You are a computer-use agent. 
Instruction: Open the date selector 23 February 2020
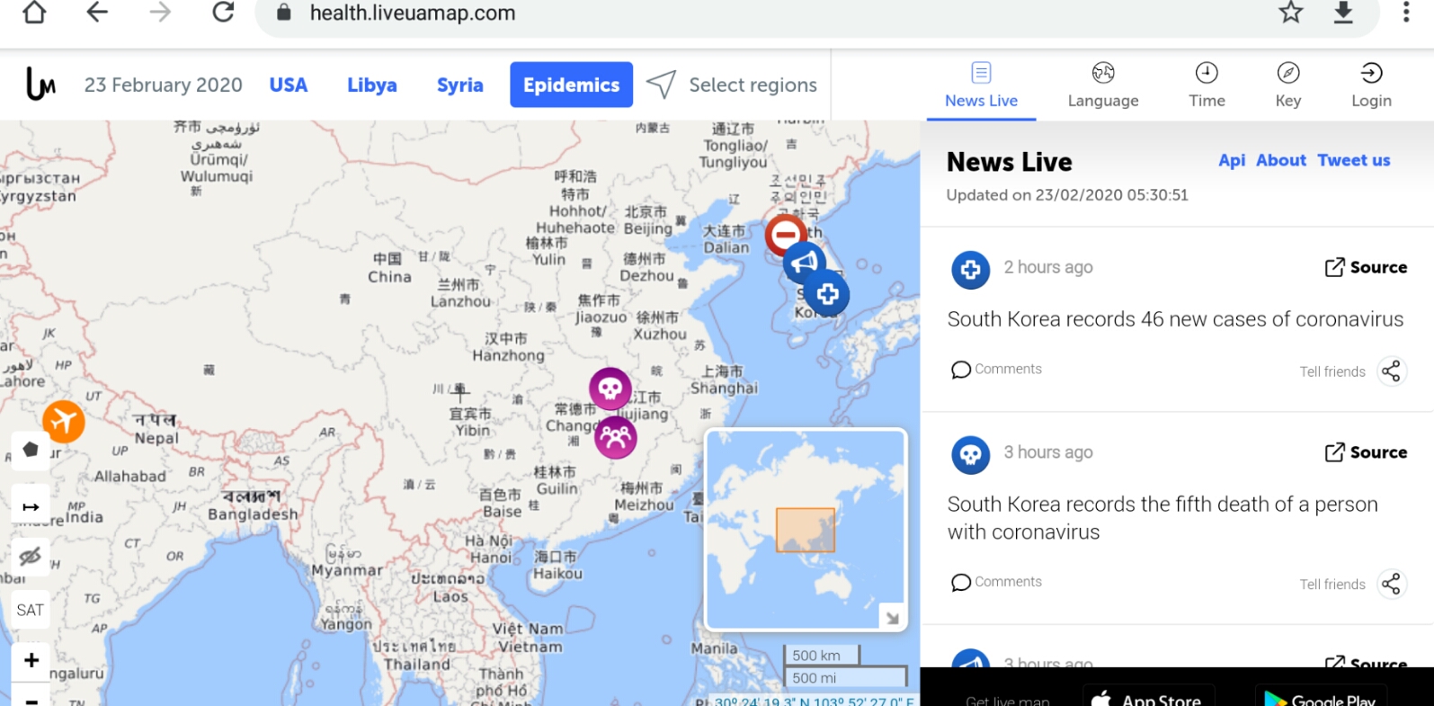tap(164, 85)
